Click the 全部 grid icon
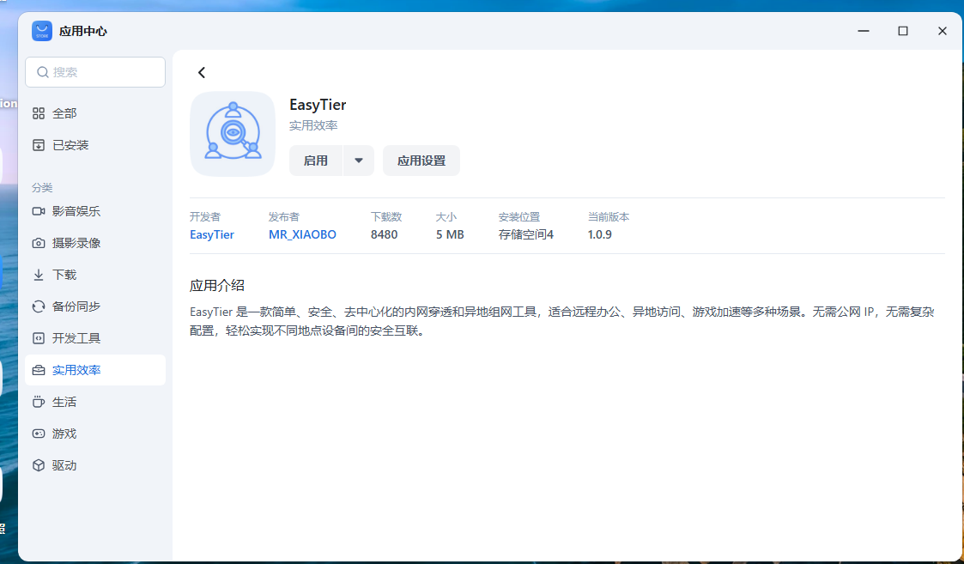 [x=39, y=113]
